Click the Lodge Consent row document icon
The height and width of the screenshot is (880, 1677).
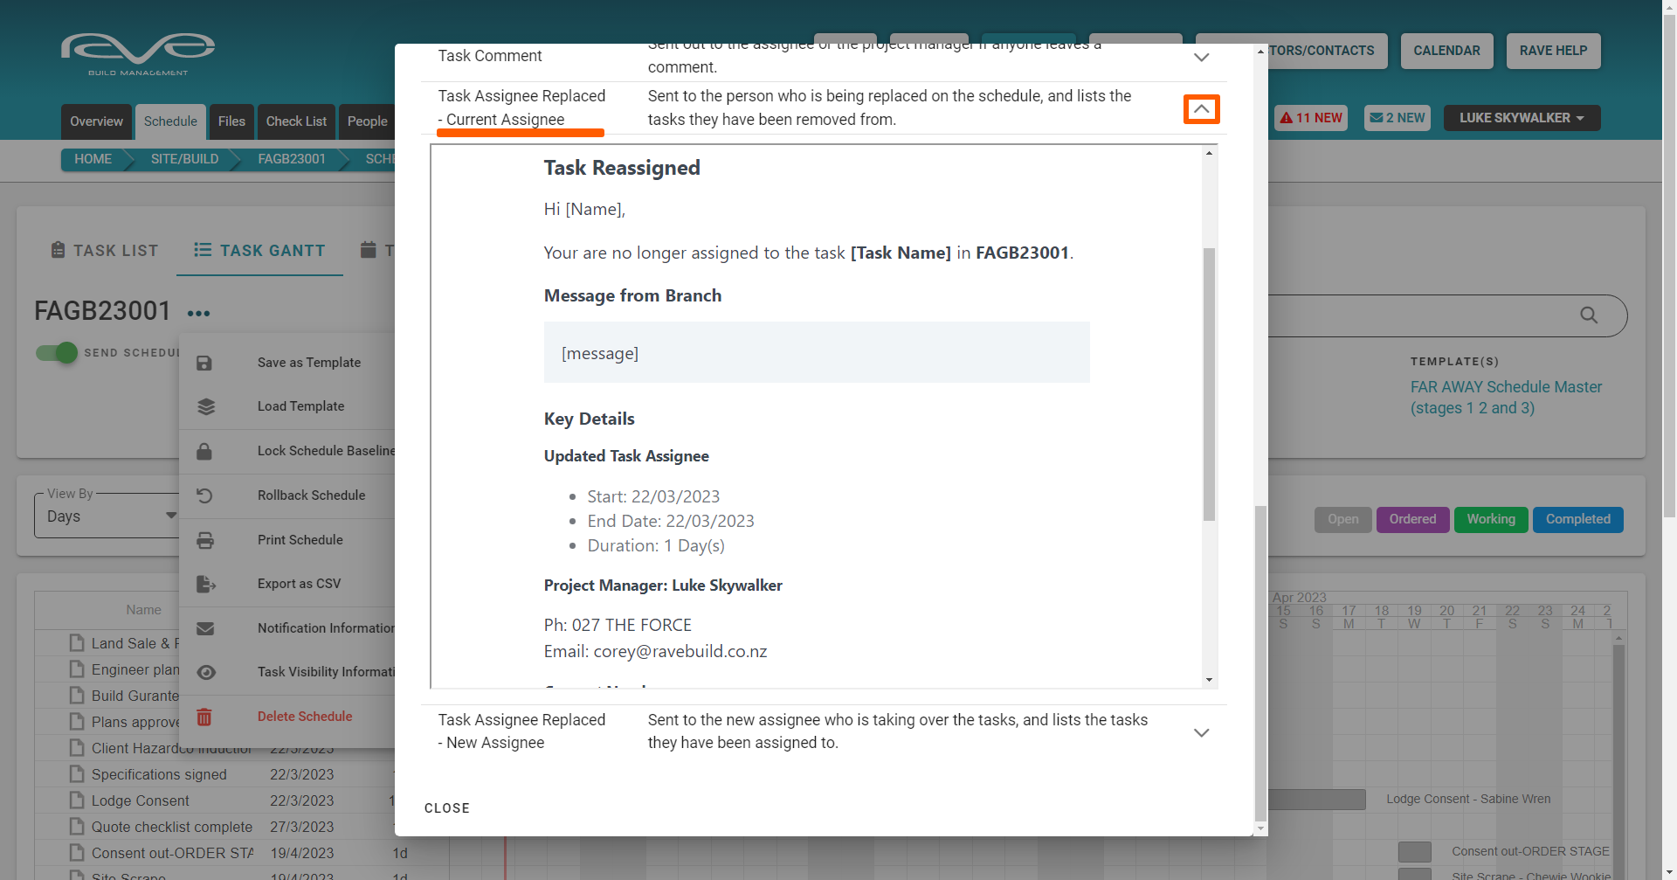coord(77,800)
